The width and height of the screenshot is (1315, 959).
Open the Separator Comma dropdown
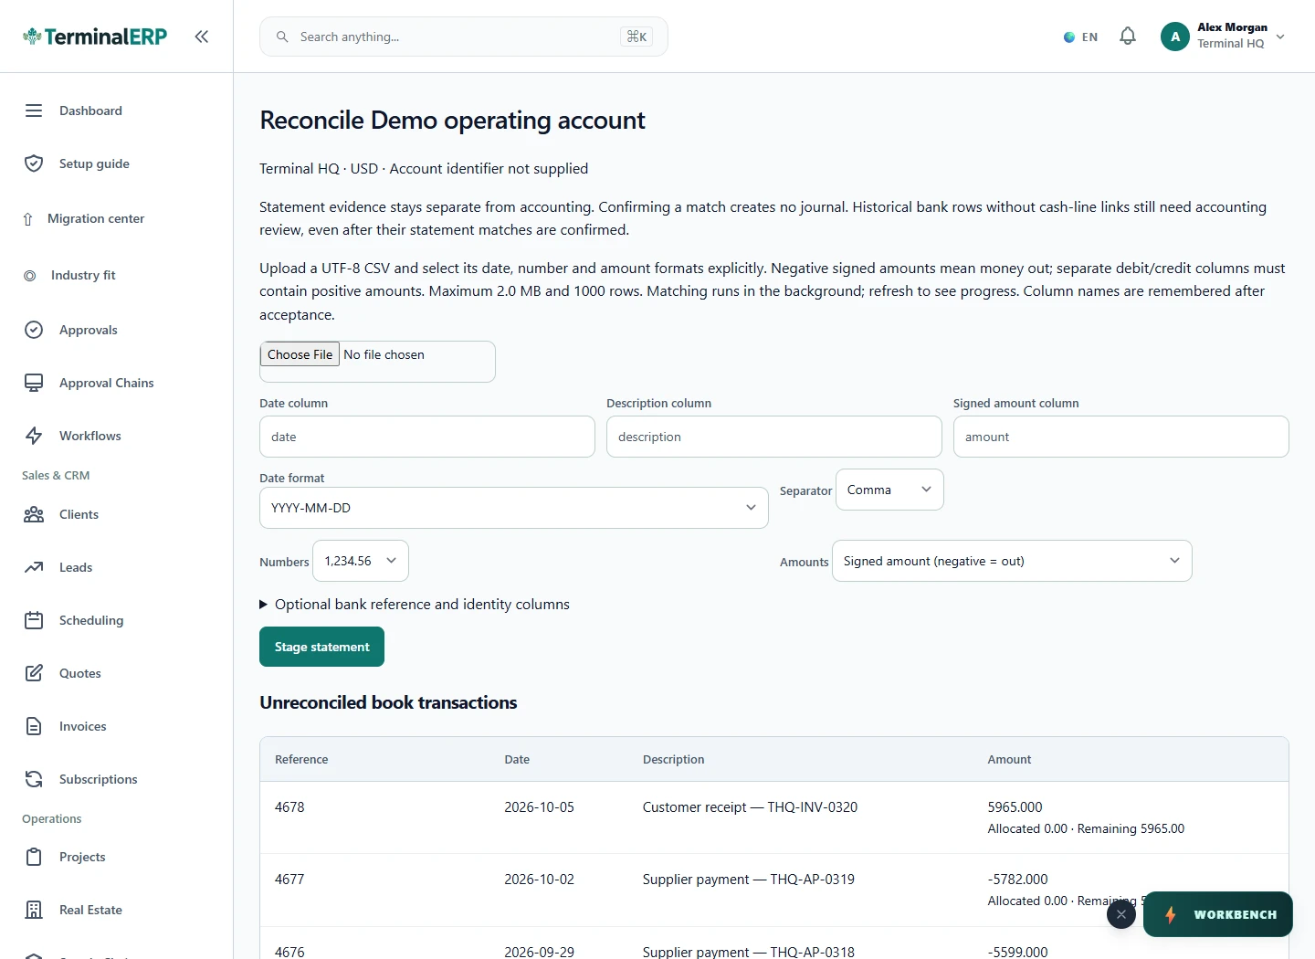(889, 490)
